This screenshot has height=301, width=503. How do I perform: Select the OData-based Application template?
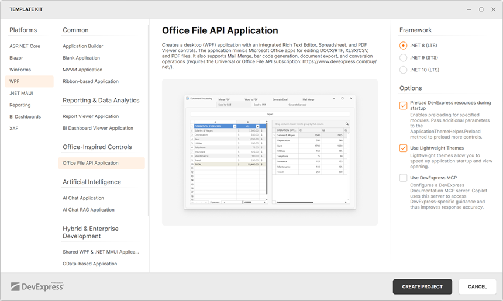[101, 264]
